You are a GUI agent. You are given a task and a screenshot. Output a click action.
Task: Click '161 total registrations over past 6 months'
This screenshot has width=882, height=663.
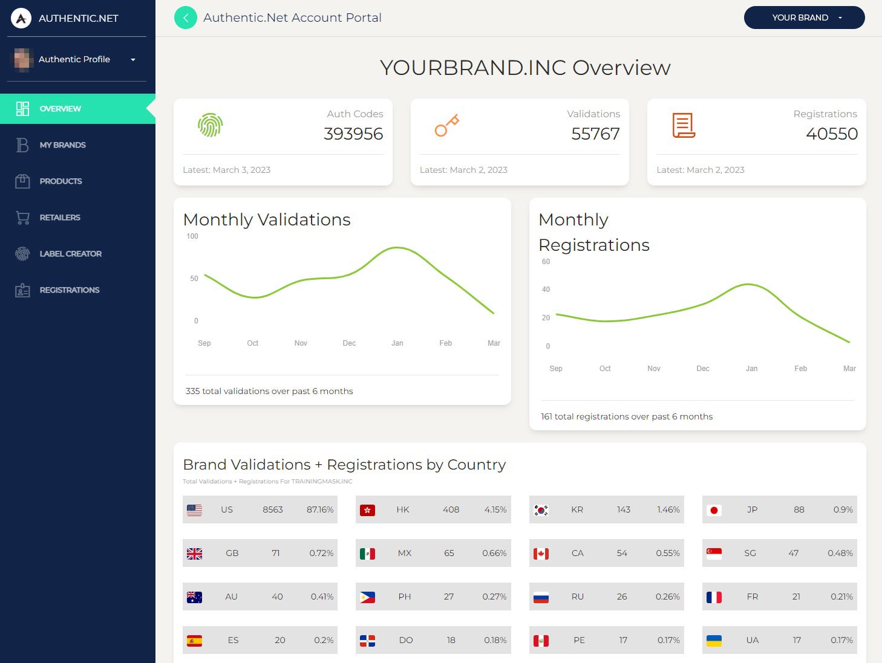pyautogui.click(x=627, y=416)
